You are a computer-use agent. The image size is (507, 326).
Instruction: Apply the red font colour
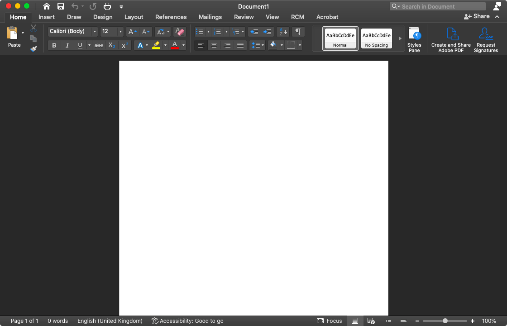click(x=175, y=46)
